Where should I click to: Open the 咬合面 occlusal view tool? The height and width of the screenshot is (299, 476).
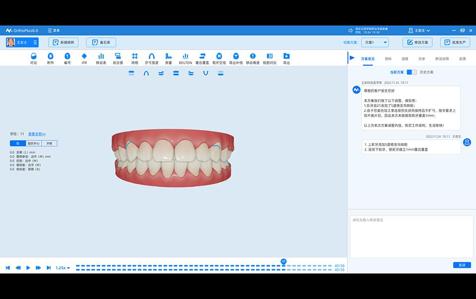click(x=118, y=59)
